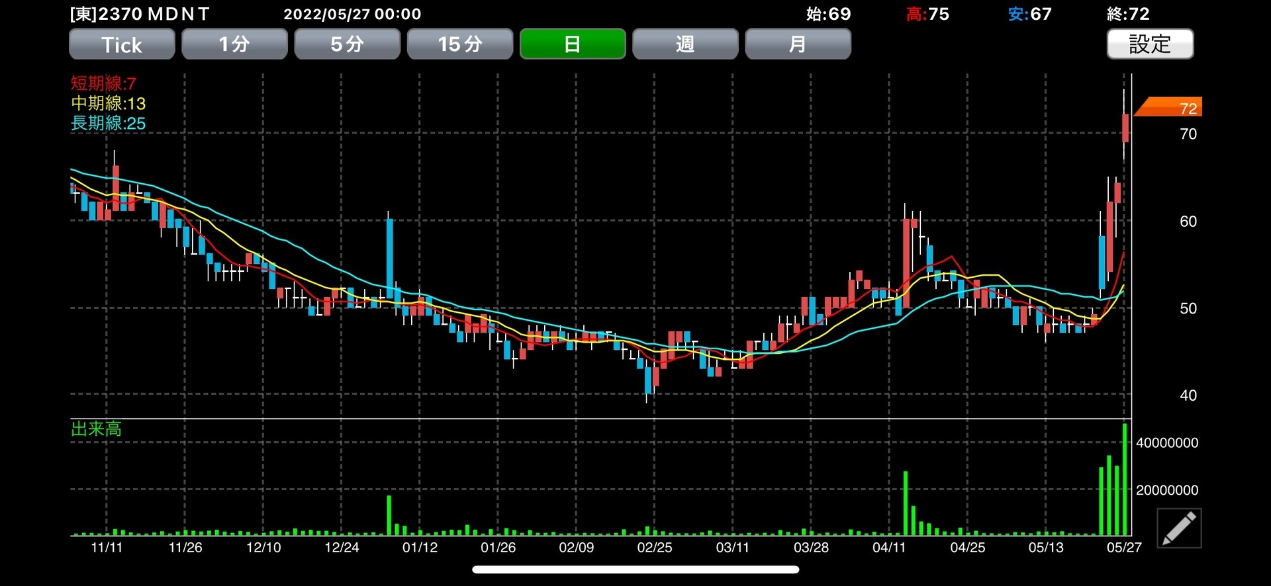Screen dimensions: 1271x586
Task: Click the 04/11 date axis label
Action: (889, 548)
